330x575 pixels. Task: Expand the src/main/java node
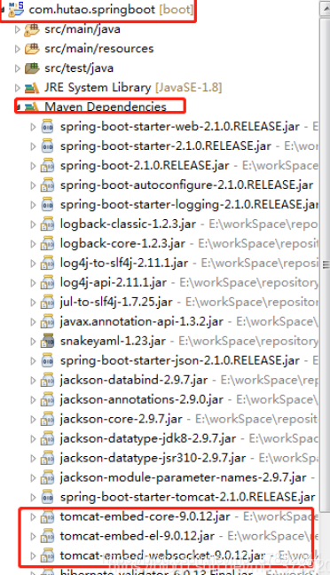17,29
